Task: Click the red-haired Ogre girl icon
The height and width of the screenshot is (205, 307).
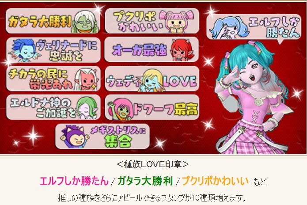Action: [182, 50]
